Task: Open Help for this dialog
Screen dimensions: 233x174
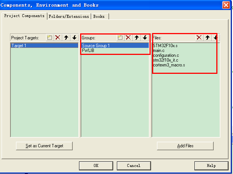Action: (211, 165)
